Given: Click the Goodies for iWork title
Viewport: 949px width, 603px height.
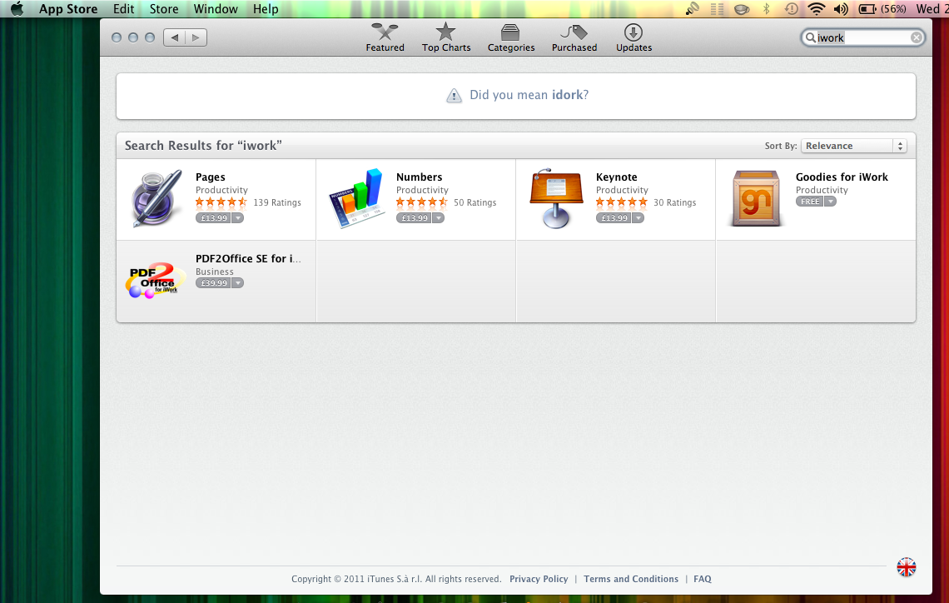Looking at the screenshot, I should point(842,177).
